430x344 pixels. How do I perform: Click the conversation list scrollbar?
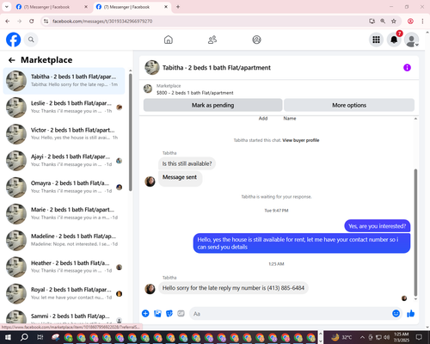click(131, 132)
